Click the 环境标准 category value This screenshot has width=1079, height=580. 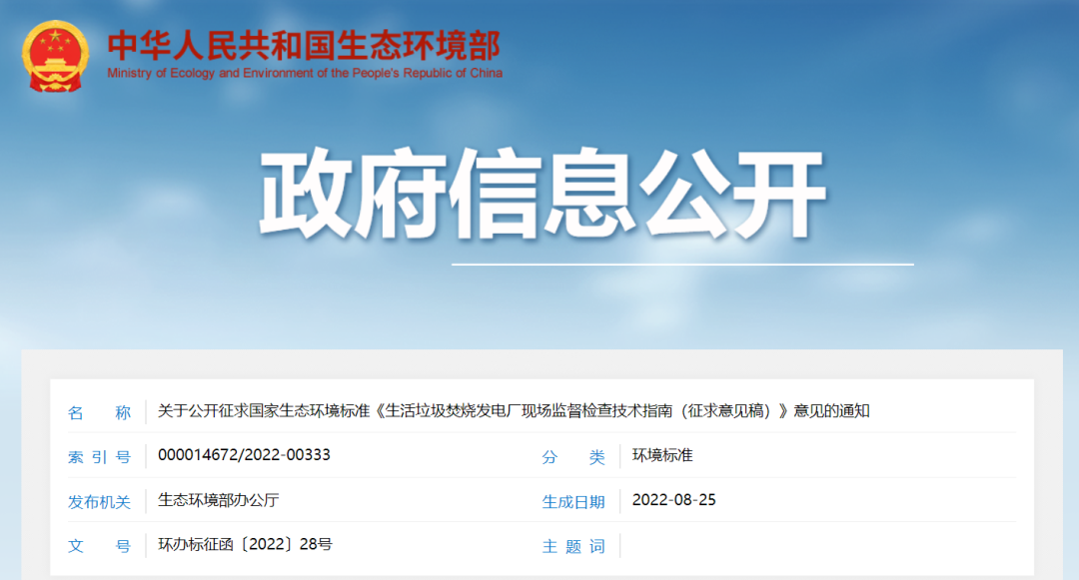pyautogui.click(x=662, y=455)
